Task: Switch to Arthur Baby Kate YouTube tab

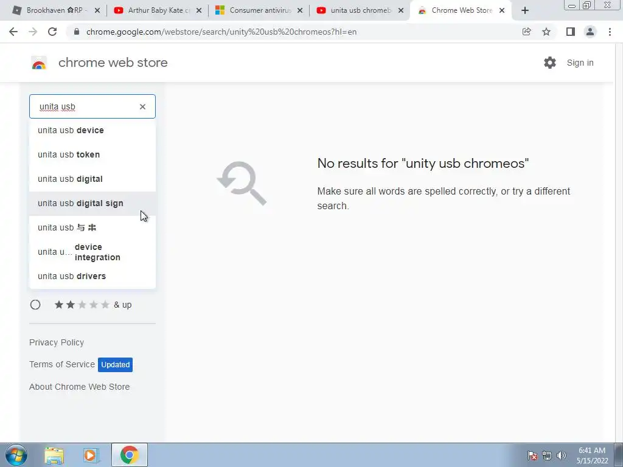Action: click(x=157, y=10)
